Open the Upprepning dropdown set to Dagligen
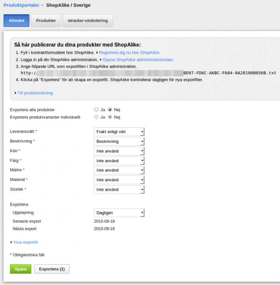This screenshot has height=285, width=280. click(x=119, y=213)
